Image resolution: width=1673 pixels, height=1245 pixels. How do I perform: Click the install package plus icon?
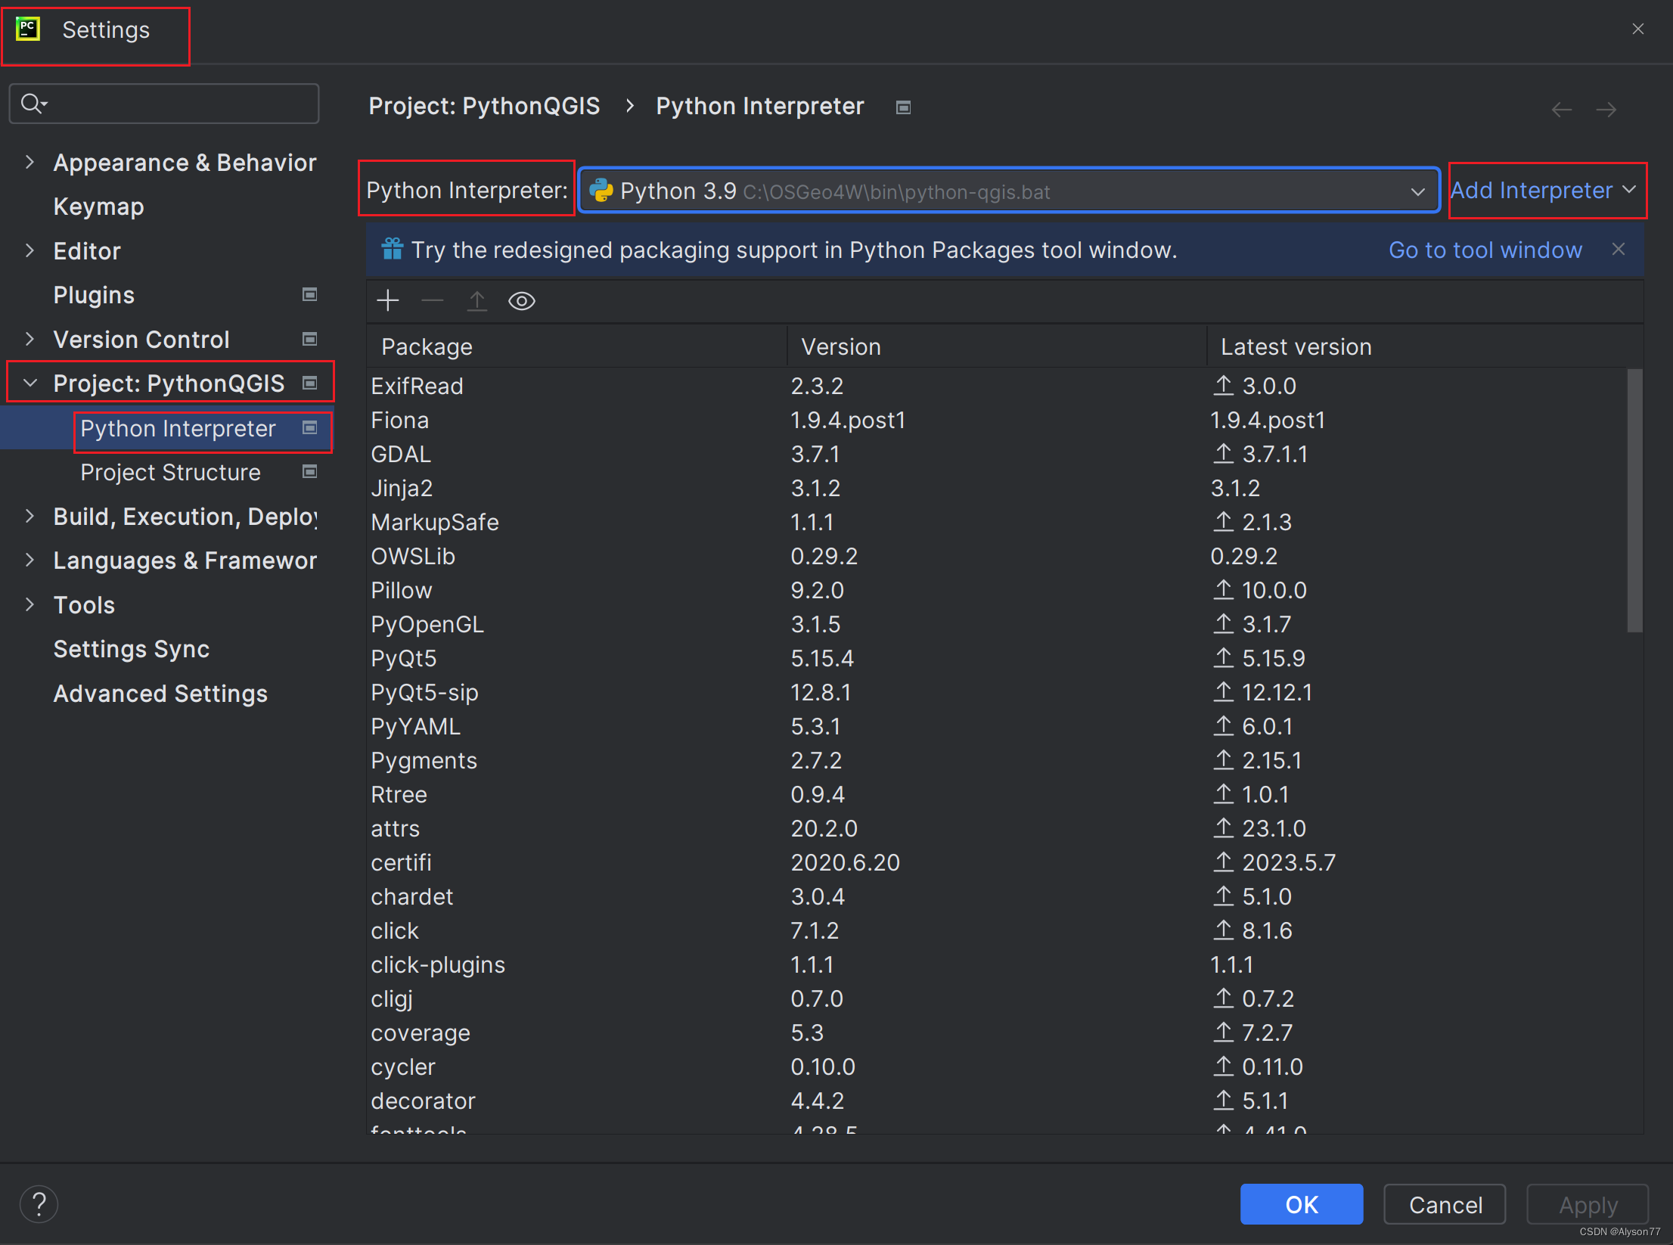click(x=388, y=301)
